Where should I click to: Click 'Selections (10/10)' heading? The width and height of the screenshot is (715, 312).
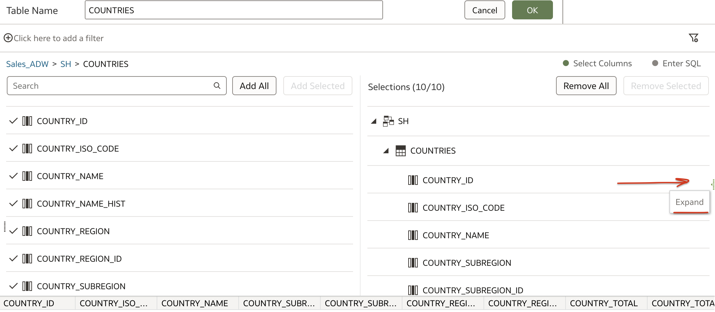coord(406,87)
